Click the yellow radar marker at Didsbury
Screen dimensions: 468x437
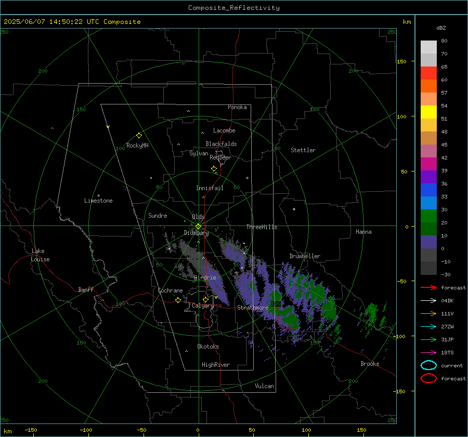coord(198,227)
